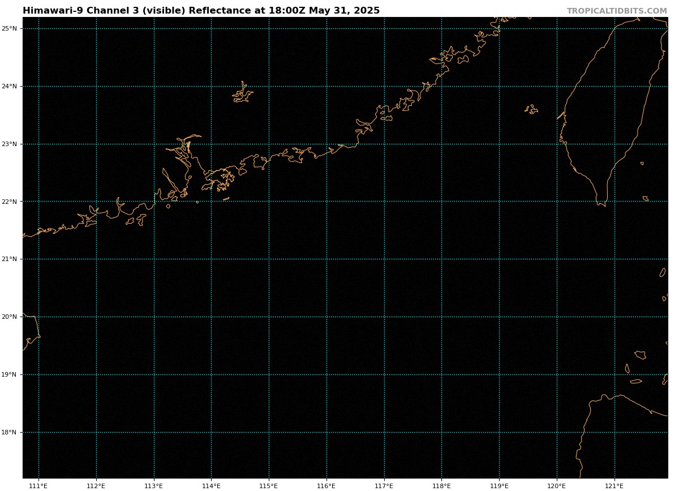Click the 115°E longitude label
The height and width of the screenshot is (491, 679).
(269, 486)
